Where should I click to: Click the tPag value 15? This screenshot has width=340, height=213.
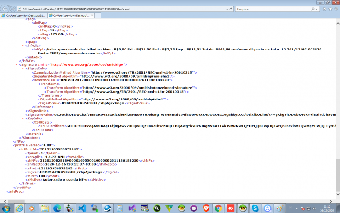(x=52, y=30)
